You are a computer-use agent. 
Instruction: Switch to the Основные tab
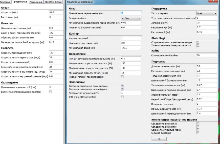click(x=6, y=2)
